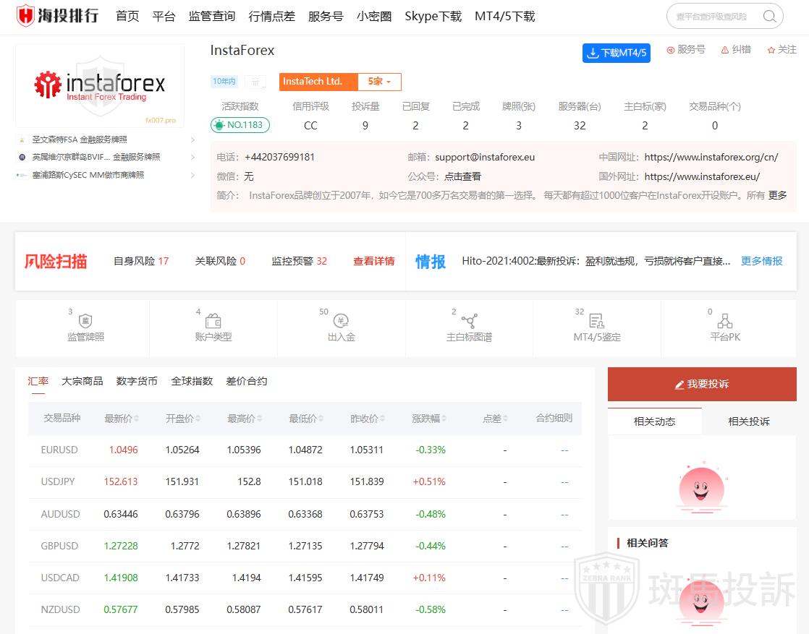
Task: Click the search input field
Action: point(713,17)
